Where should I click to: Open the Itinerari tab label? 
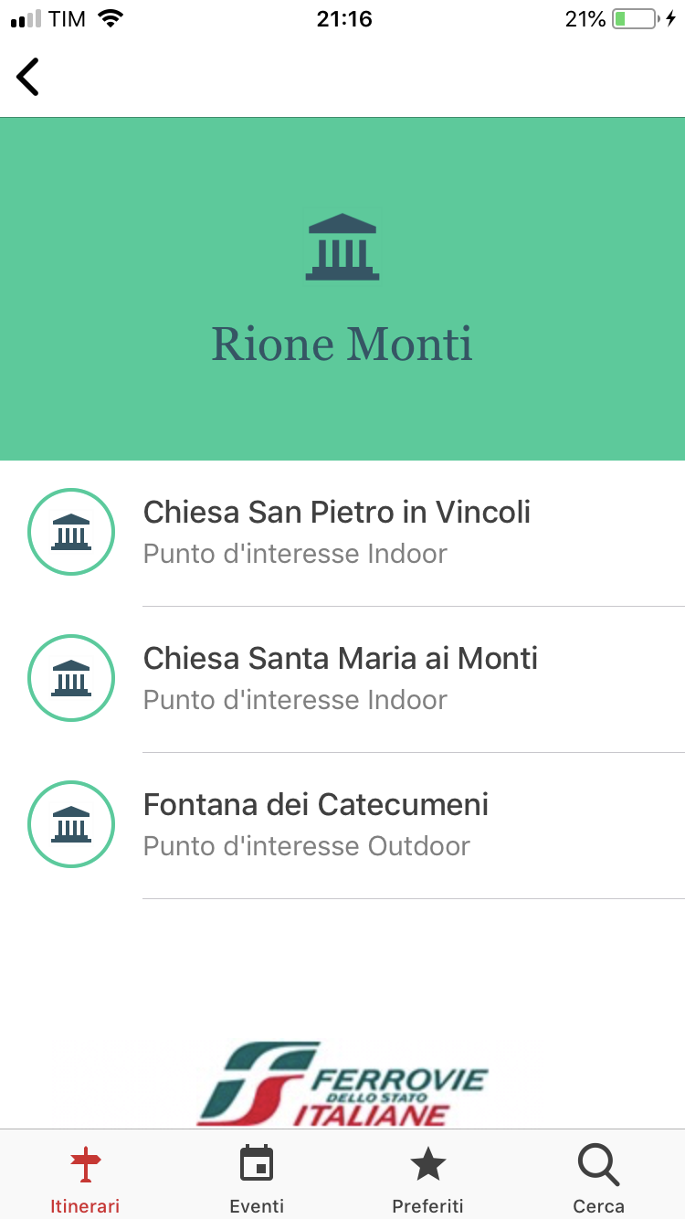tap(85, 1206)
